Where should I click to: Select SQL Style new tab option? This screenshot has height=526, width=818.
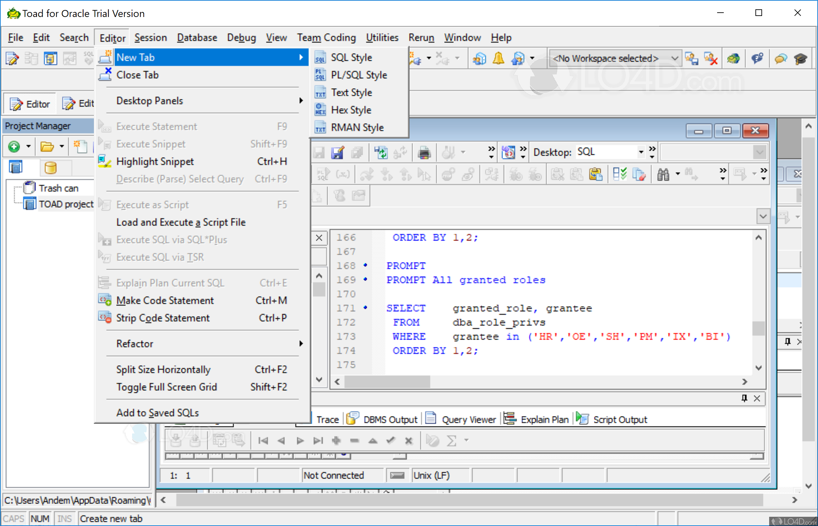pyautogui.click(x=351, y=57)
